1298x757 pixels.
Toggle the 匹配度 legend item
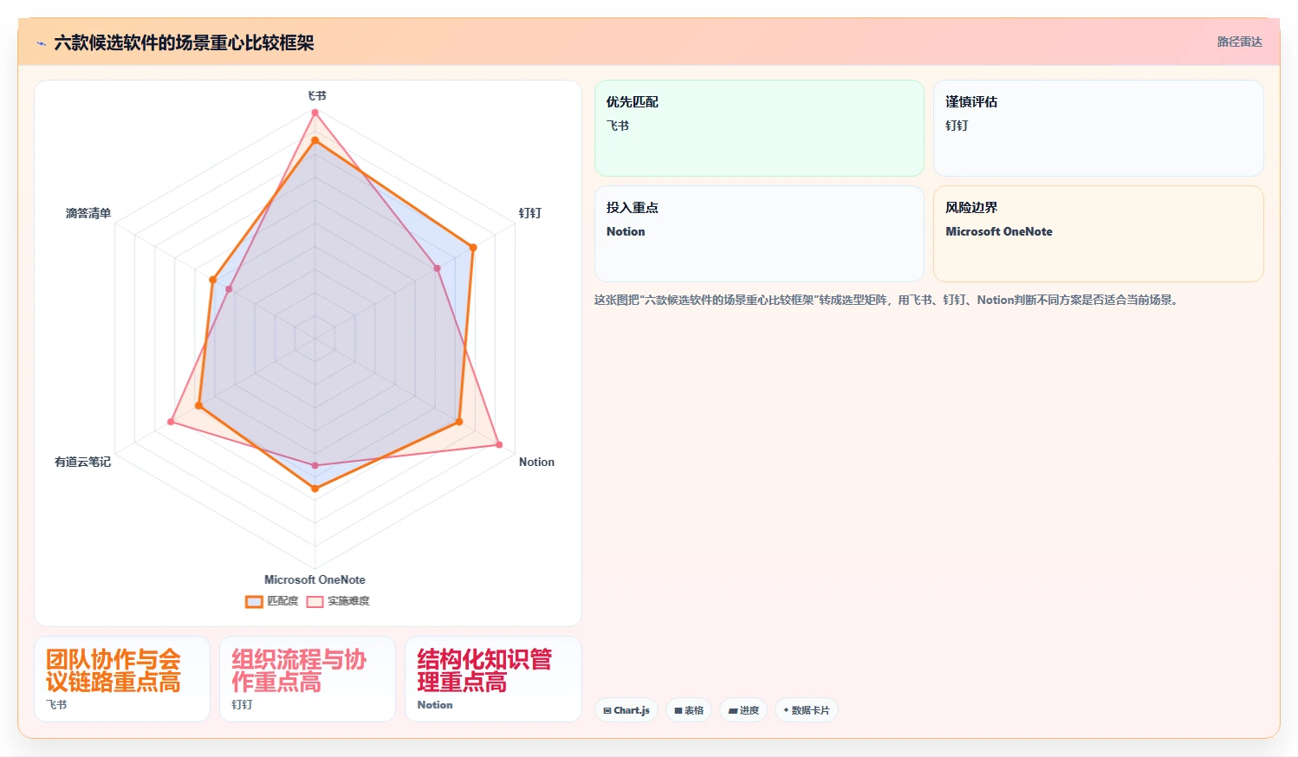(271, 601)
